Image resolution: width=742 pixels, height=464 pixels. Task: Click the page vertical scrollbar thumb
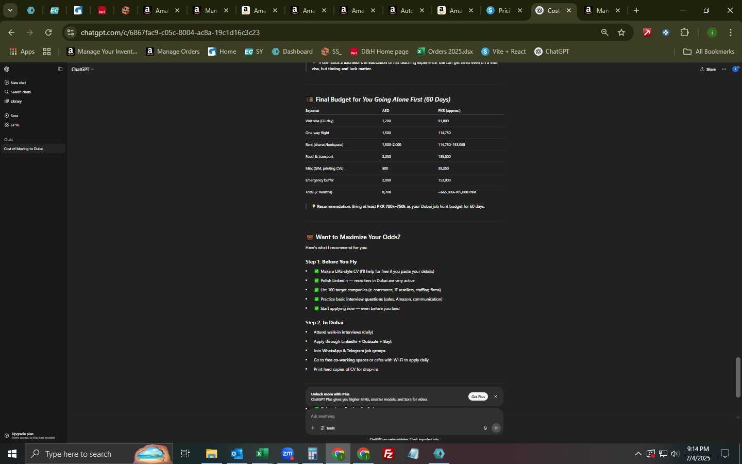(x=738, y=377)
